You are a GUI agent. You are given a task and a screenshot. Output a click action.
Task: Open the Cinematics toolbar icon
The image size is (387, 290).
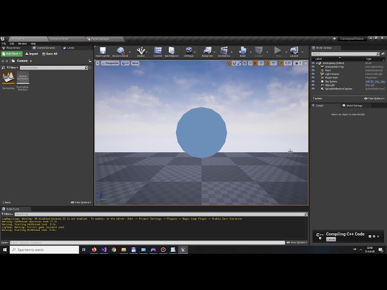pos(224,52)
